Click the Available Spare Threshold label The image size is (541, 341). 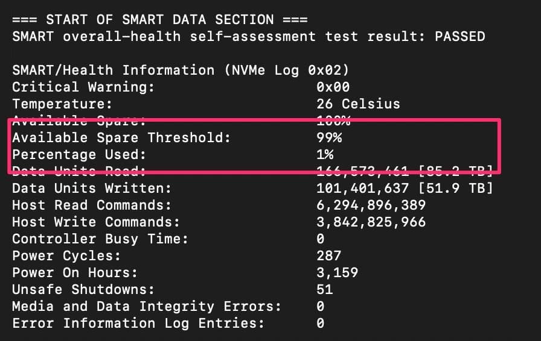tap(121, 138)
